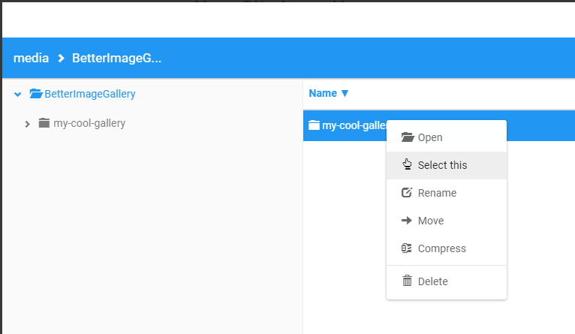Choose Compress from the context menu

(x=441, y=248)
